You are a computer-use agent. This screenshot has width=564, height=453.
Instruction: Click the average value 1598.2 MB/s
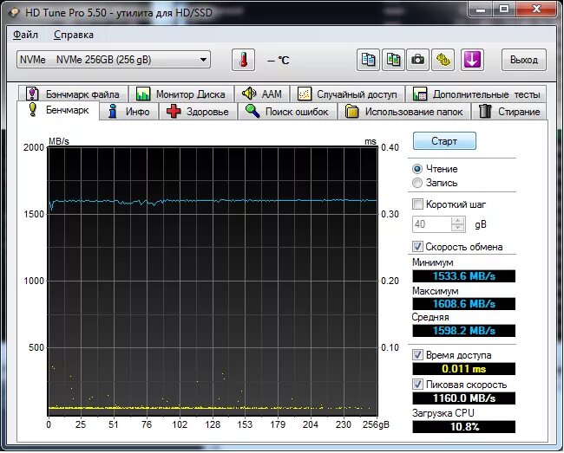click(463, 331)
